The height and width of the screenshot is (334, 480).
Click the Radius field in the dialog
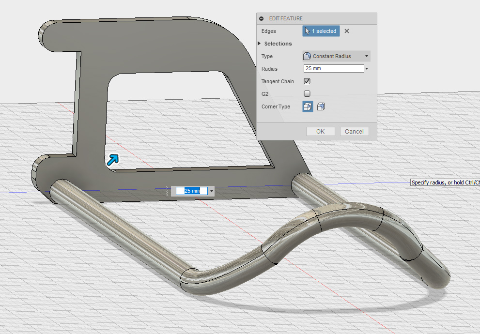click(x=333, y=69)
